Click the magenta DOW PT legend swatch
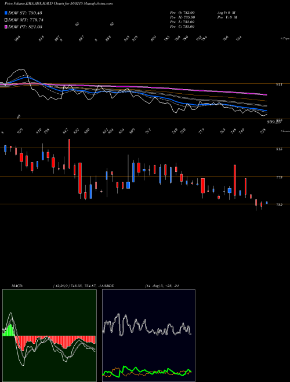The image size is (290, 382). pyautogui.click(x=6, y=27)
